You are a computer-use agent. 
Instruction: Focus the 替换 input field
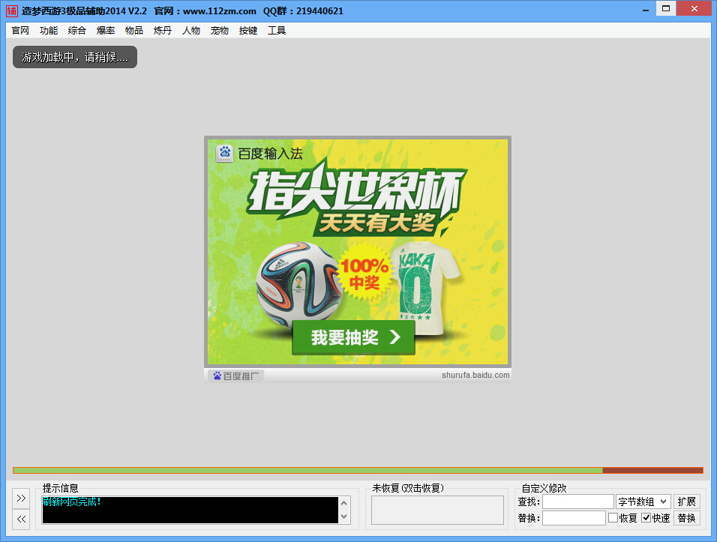coord(574,518)
